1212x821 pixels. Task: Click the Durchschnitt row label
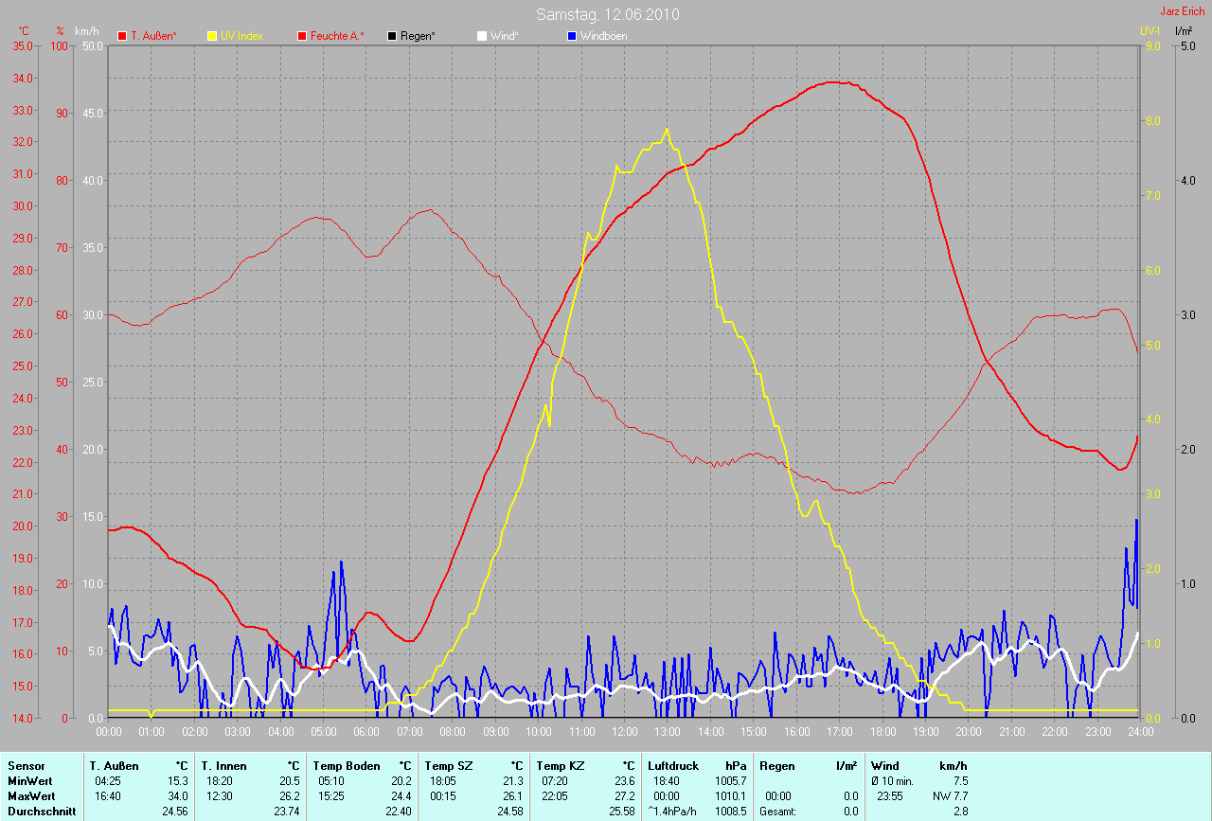tap(41, 812)
